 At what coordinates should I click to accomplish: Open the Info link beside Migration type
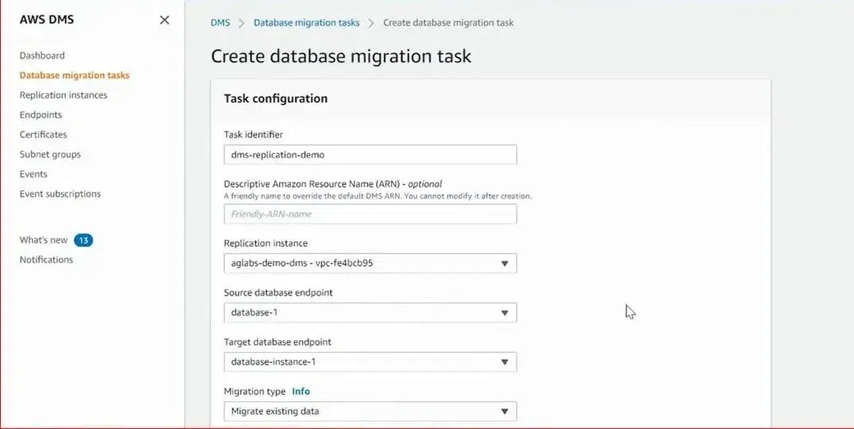[301, 392]
